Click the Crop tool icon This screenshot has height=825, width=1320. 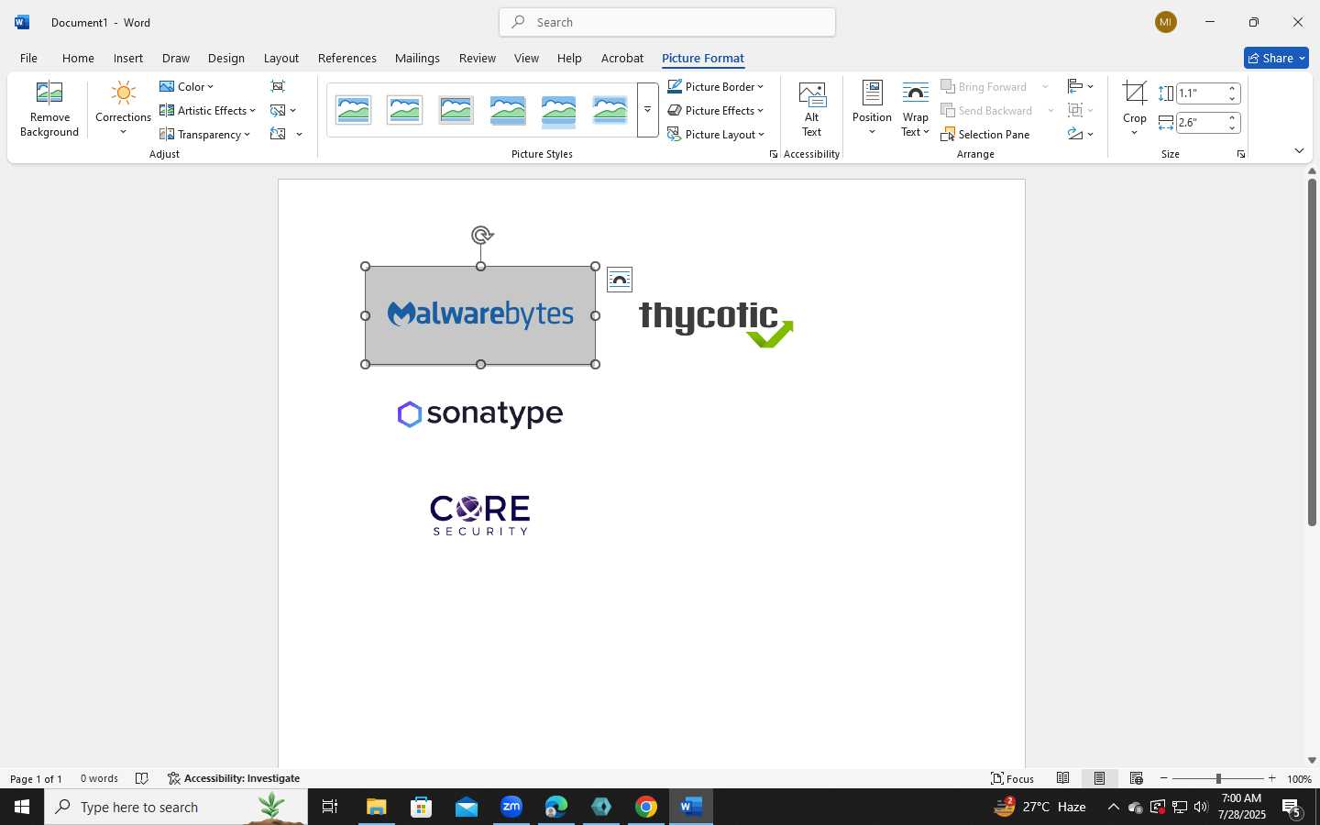click(x=1135, y=93)
